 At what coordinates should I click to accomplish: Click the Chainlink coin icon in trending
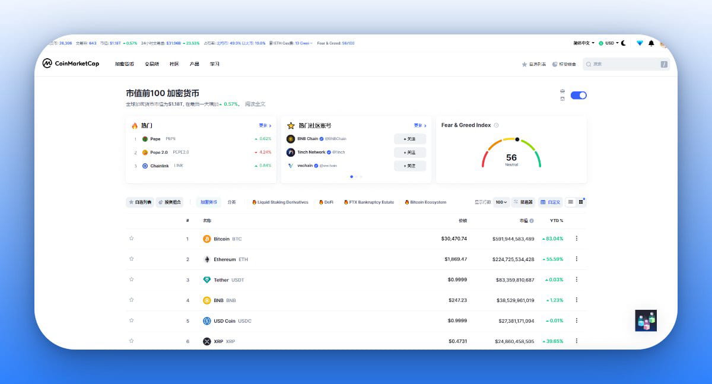pyautogui.click(x=145, y=166)
